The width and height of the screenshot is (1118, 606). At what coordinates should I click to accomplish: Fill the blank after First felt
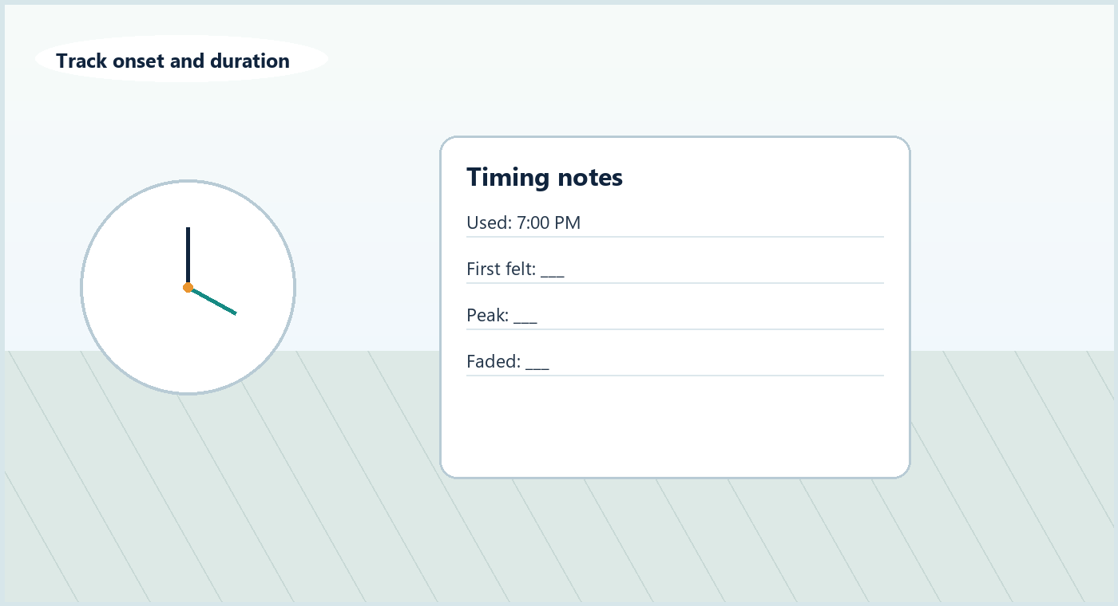(553, 271)
